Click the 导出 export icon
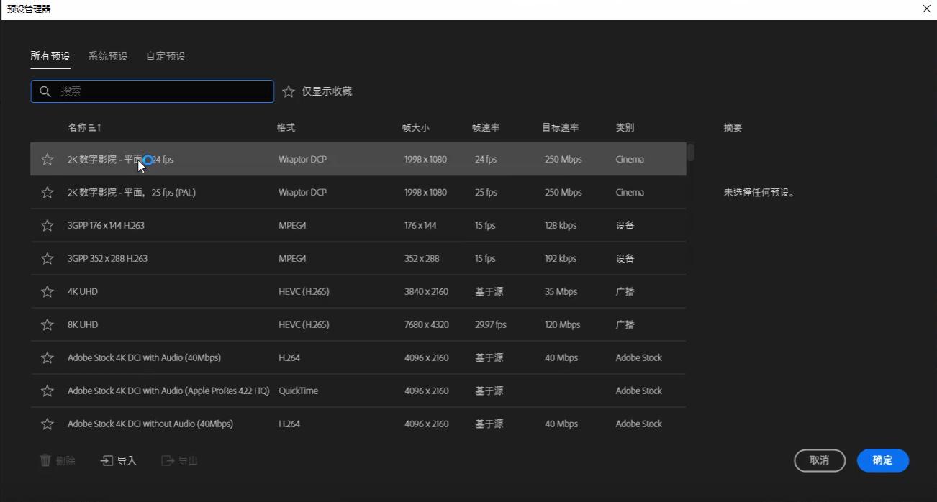 pyautogui.click(x=167, y=460)
